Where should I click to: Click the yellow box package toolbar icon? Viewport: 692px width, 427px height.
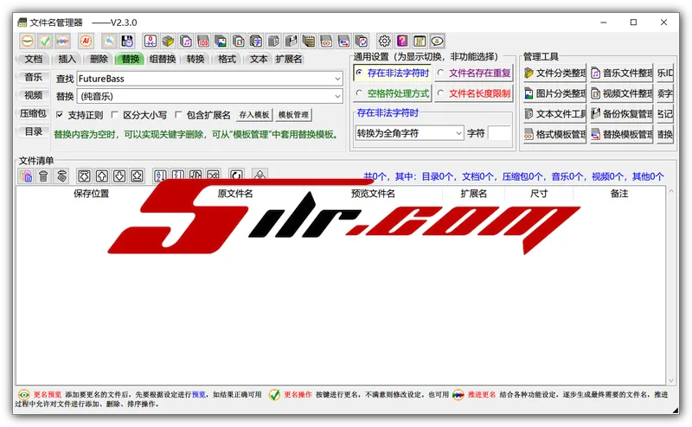coord(168,41)
